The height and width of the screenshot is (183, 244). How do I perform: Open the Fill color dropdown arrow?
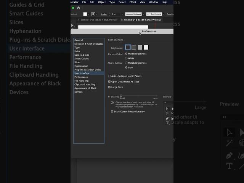click(88, 14)
